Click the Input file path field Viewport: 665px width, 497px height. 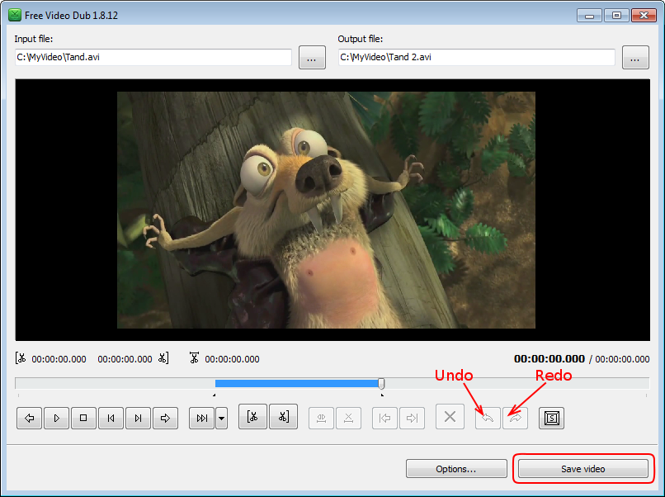click(153, 58)
